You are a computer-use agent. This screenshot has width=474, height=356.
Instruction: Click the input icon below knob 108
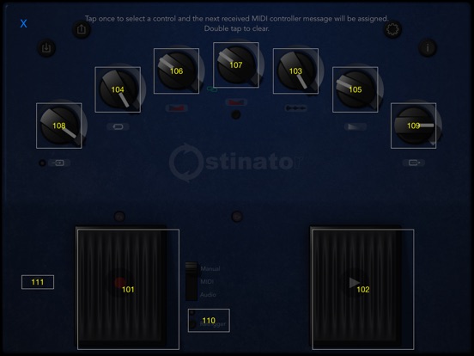coord(59,163)
